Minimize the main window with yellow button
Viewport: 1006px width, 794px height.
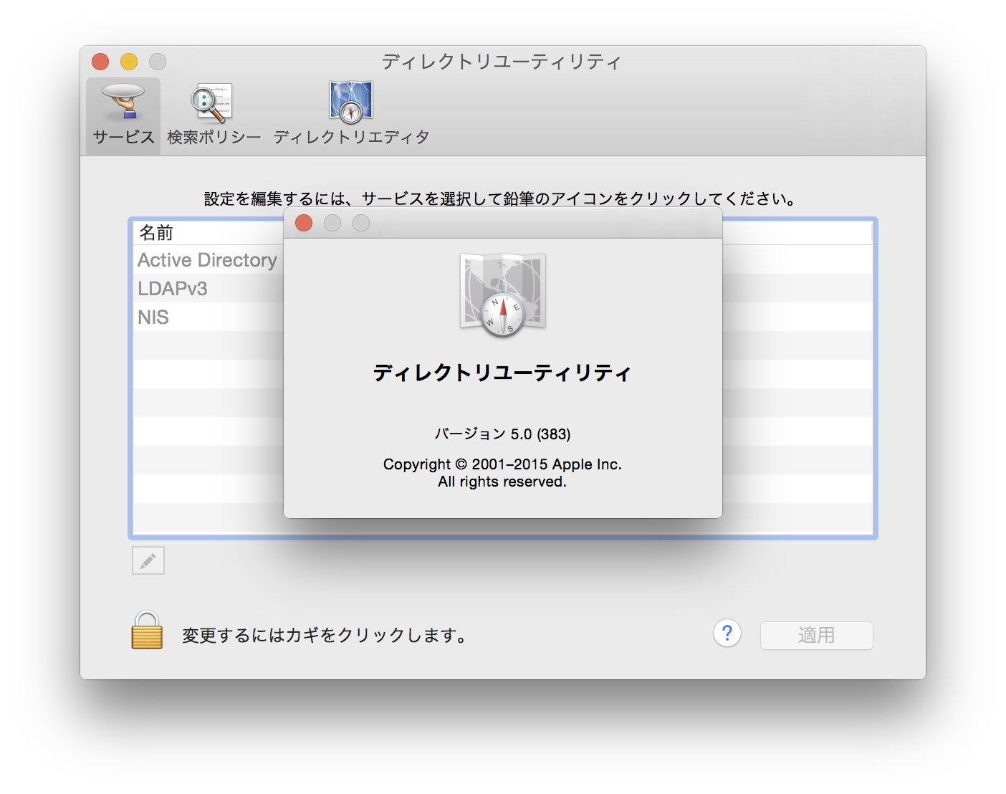[129, 62]
